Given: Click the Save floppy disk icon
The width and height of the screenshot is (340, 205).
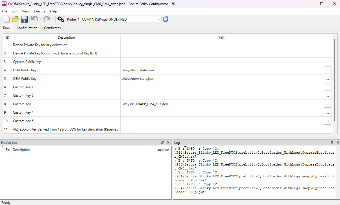Looking at the screenshot, I should click(x=24, y=19).
